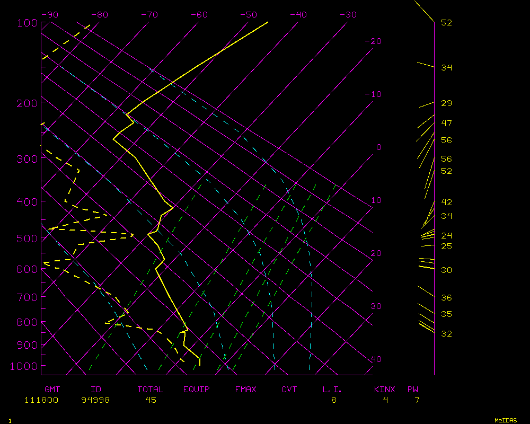Select the station ID value 94998

95,400
